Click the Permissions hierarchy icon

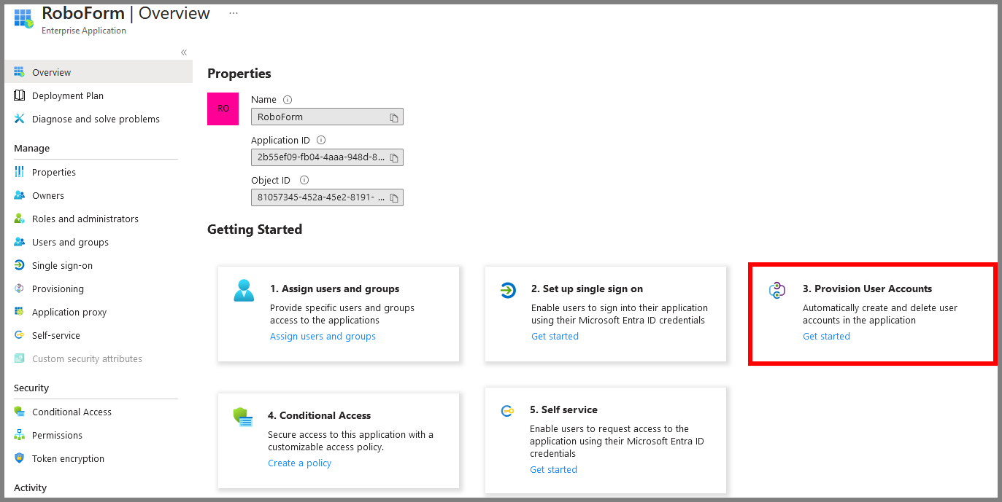(19, 435)
